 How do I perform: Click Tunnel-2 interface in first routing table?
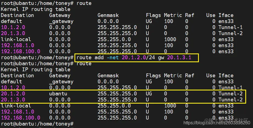[x=230, y=33]
